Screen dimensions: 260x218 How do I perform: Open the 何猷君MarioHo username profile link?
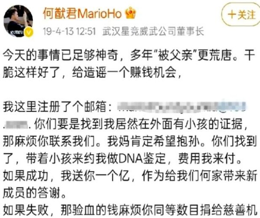click(82, 13)
